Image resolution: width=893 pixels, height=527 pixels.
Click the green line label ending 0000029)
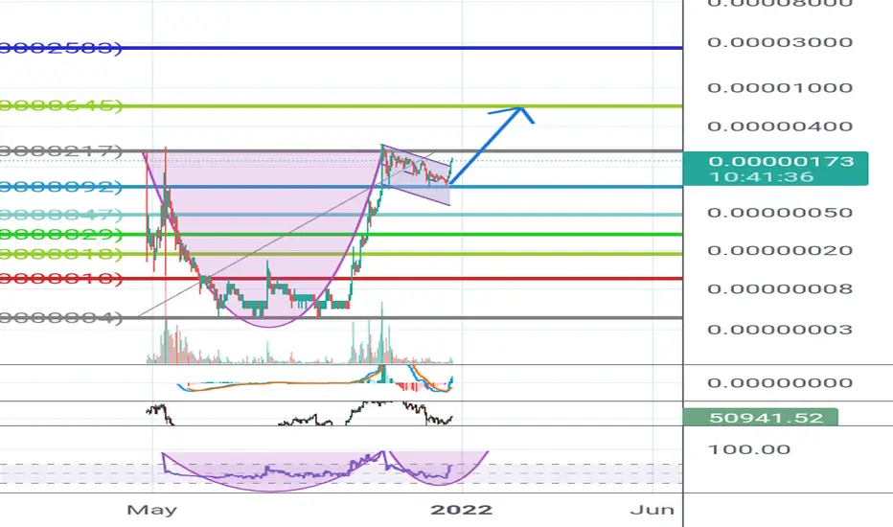coord(61,234)
